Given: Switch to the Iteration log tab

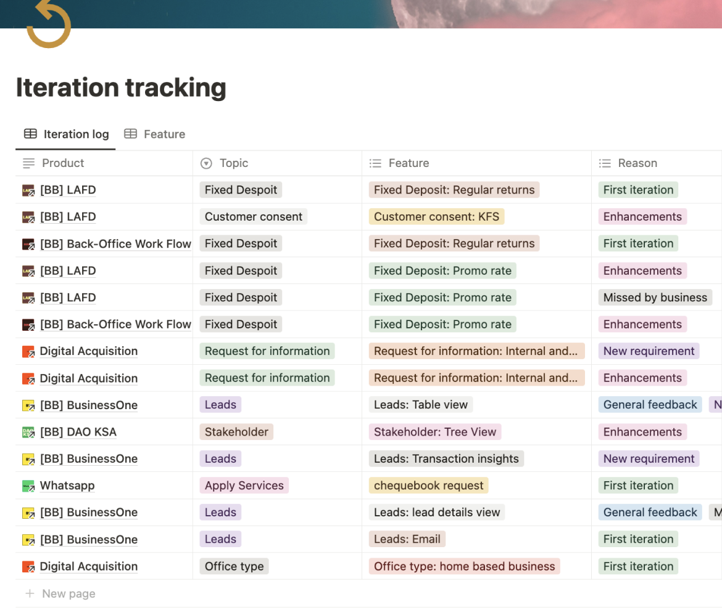Looking at the screenshot, I should [x=66, y=134].
